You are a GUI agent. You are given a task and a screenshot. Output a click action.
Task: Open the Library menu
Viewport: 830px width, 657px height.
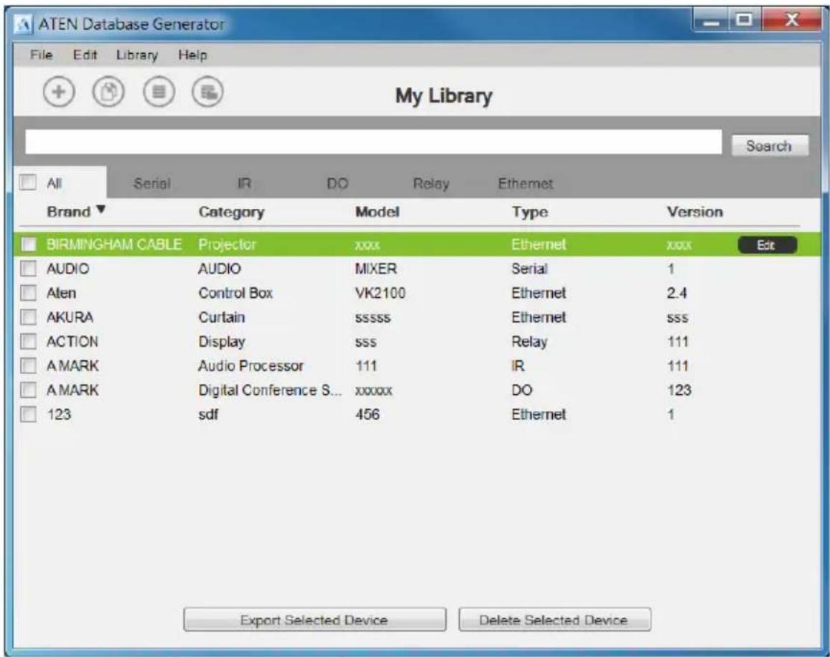(x=137, y=55)
